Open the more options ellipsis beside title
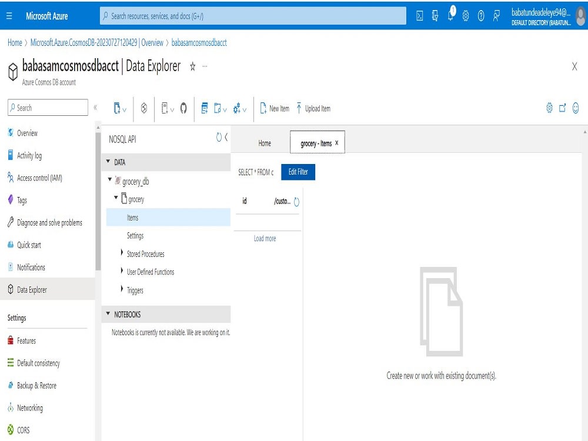The image size is (588, 441). 205,66
